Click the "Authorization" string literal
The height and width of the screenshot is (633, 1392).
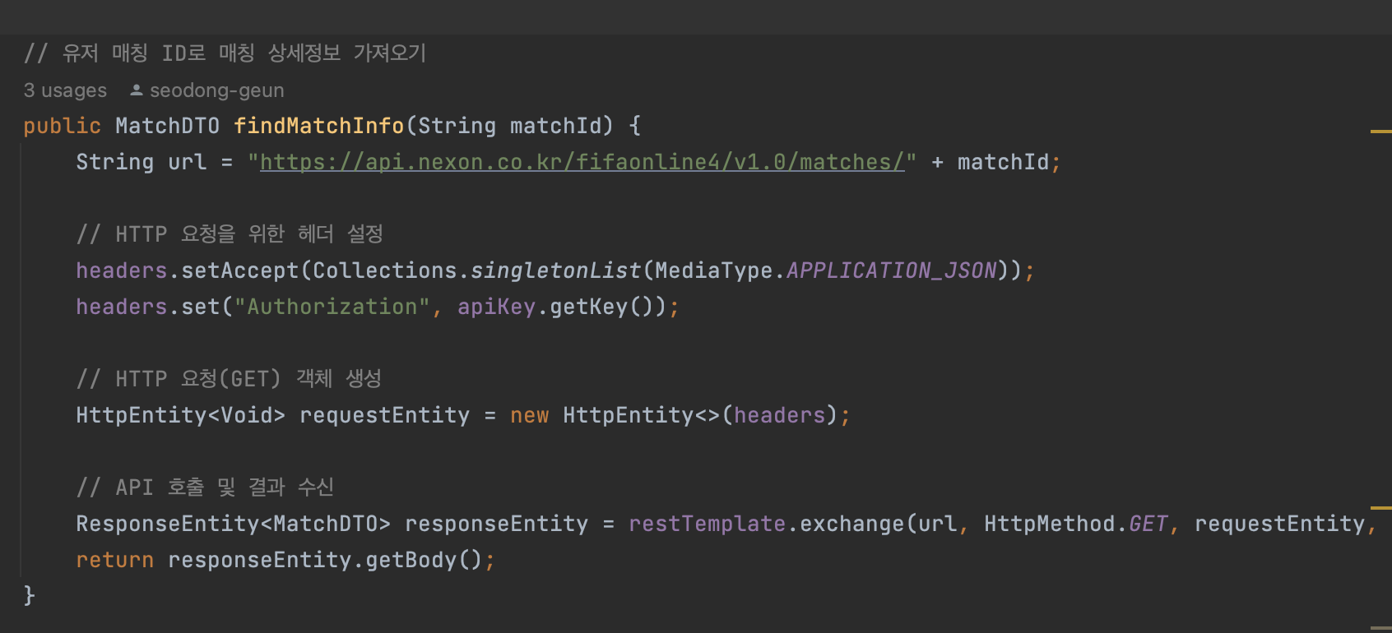[x=332, y=307]
